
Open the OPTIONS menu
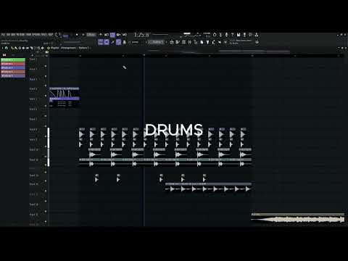[36, 35]
